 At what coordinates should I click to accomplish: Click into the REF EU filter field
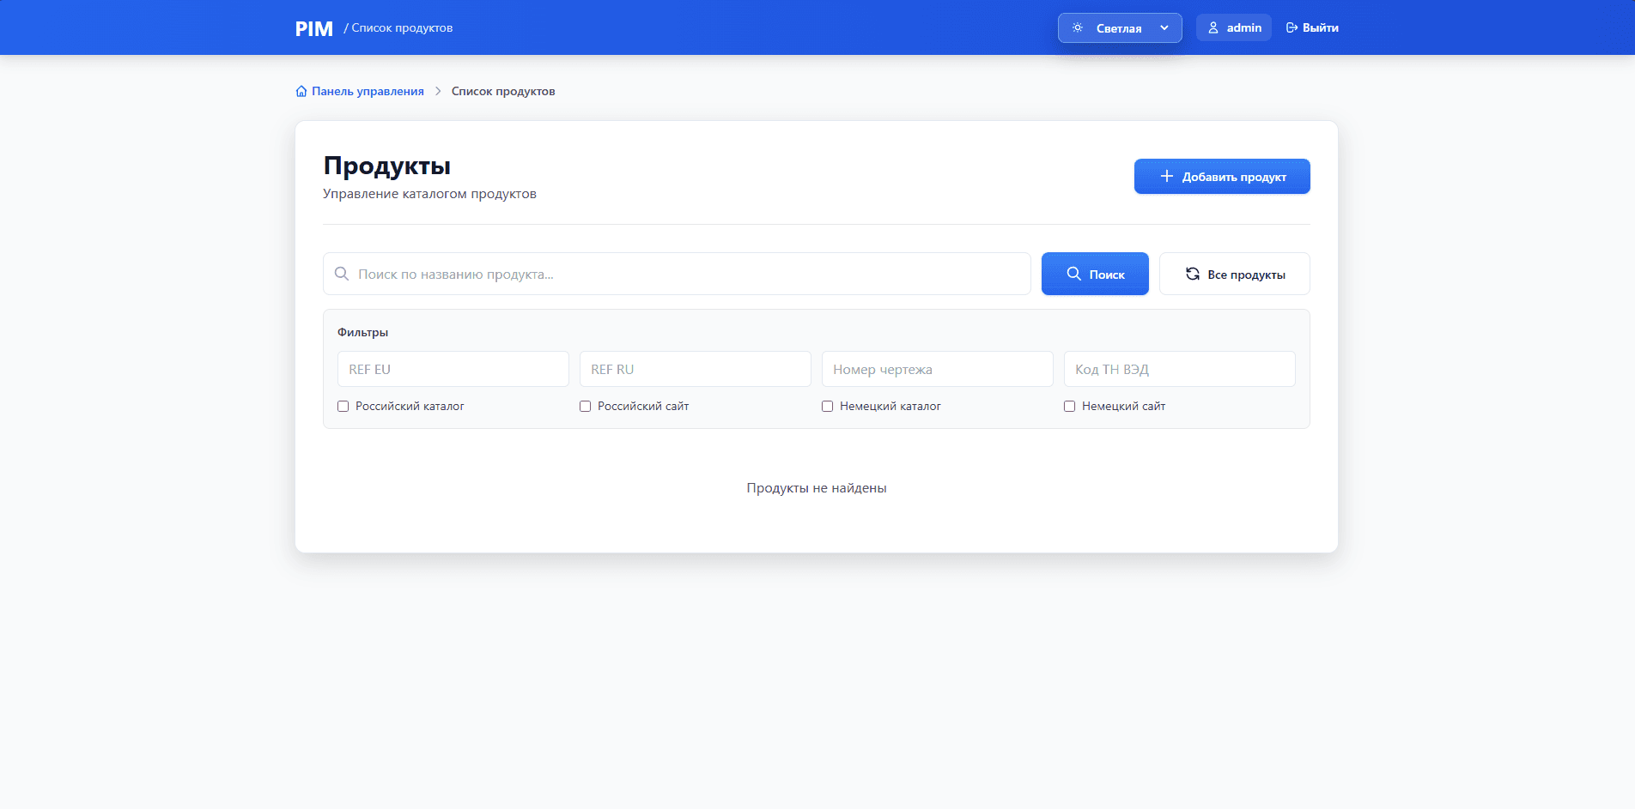click(x=453, y=370)
